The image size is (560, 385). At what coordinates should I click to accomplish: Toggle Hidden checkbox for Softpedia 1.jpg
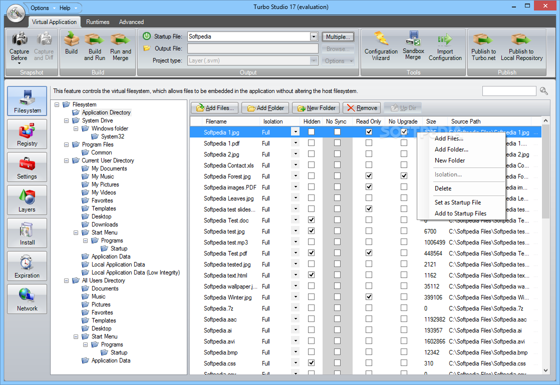pos(312,132)
